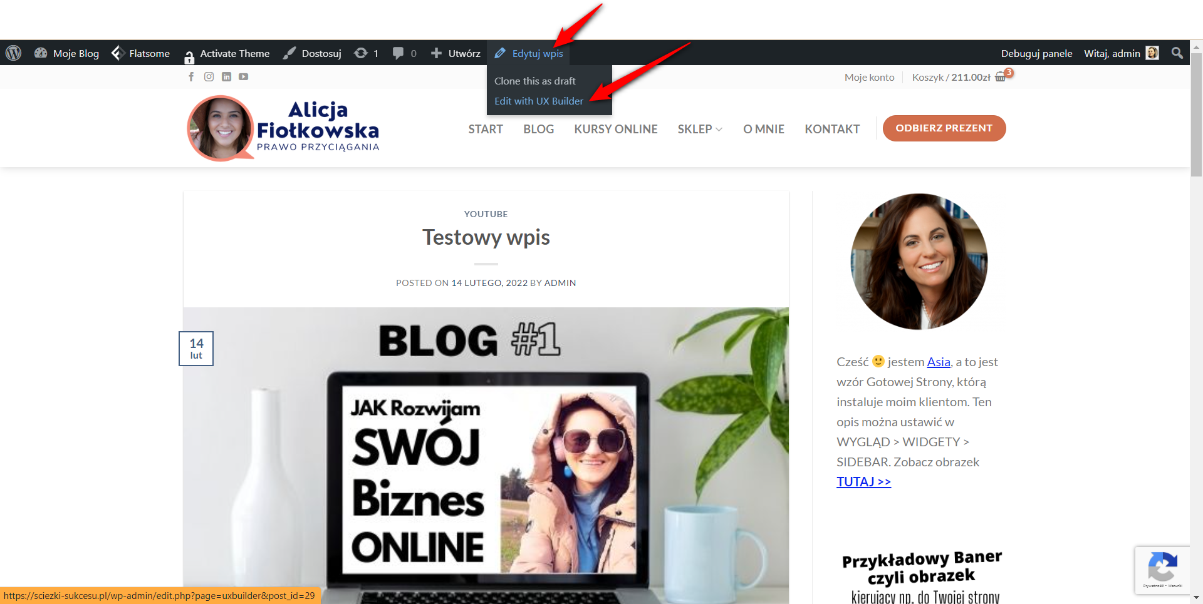
Task: Open the Instagram social icon
Action: click(209, 76)
